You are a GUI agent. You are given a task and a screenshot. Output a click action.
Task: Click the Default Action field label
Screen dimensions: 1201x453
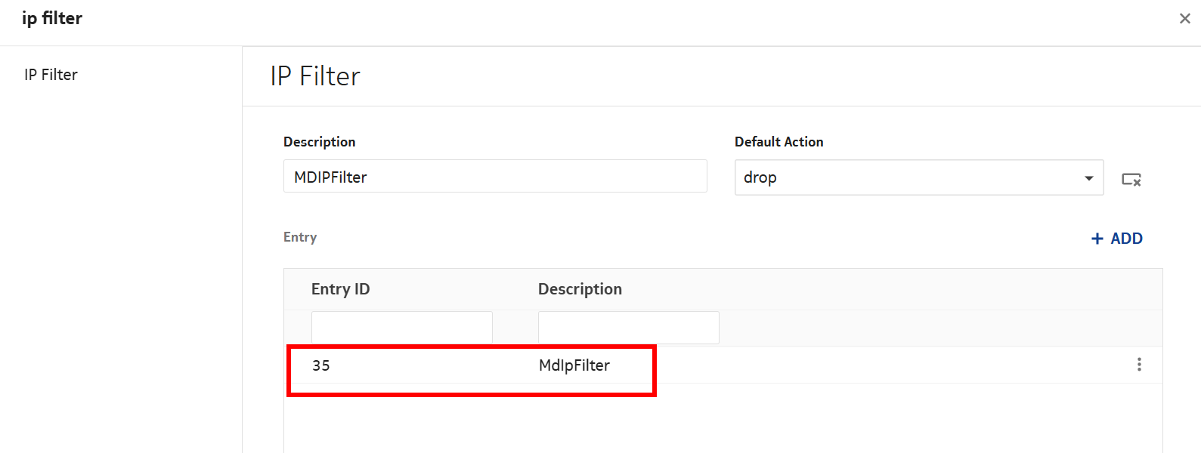(778, 142)
